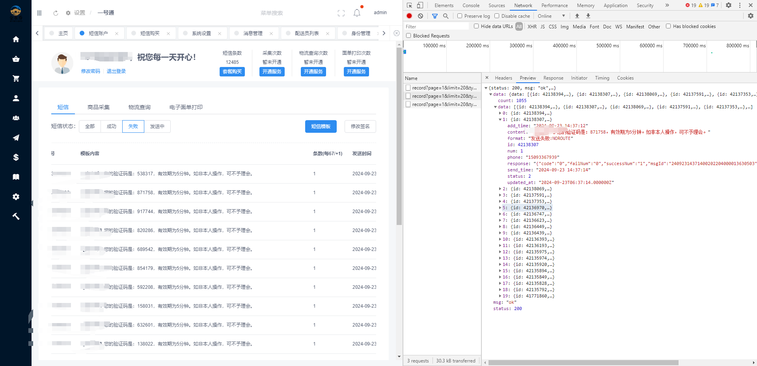Click the 套餐购买 button
The image size is (757, 366).
(232, 72)
